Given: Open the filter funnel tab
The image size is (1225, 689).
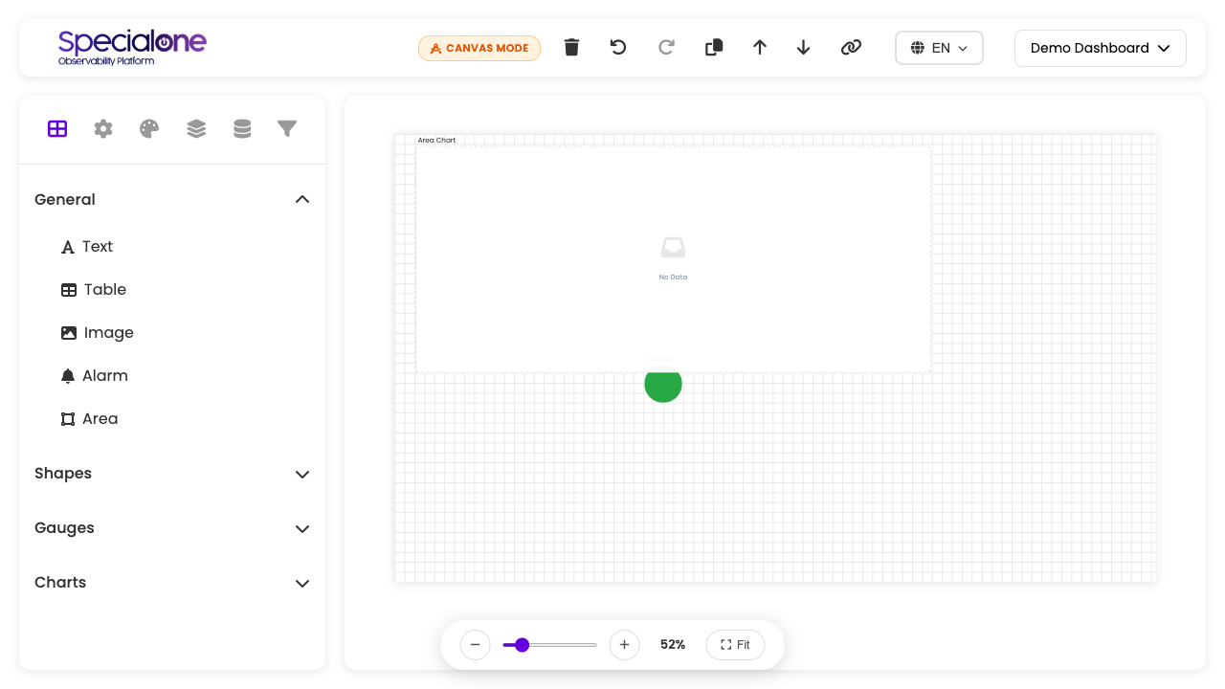Looking at the screenshot, I should coord(287,128).
